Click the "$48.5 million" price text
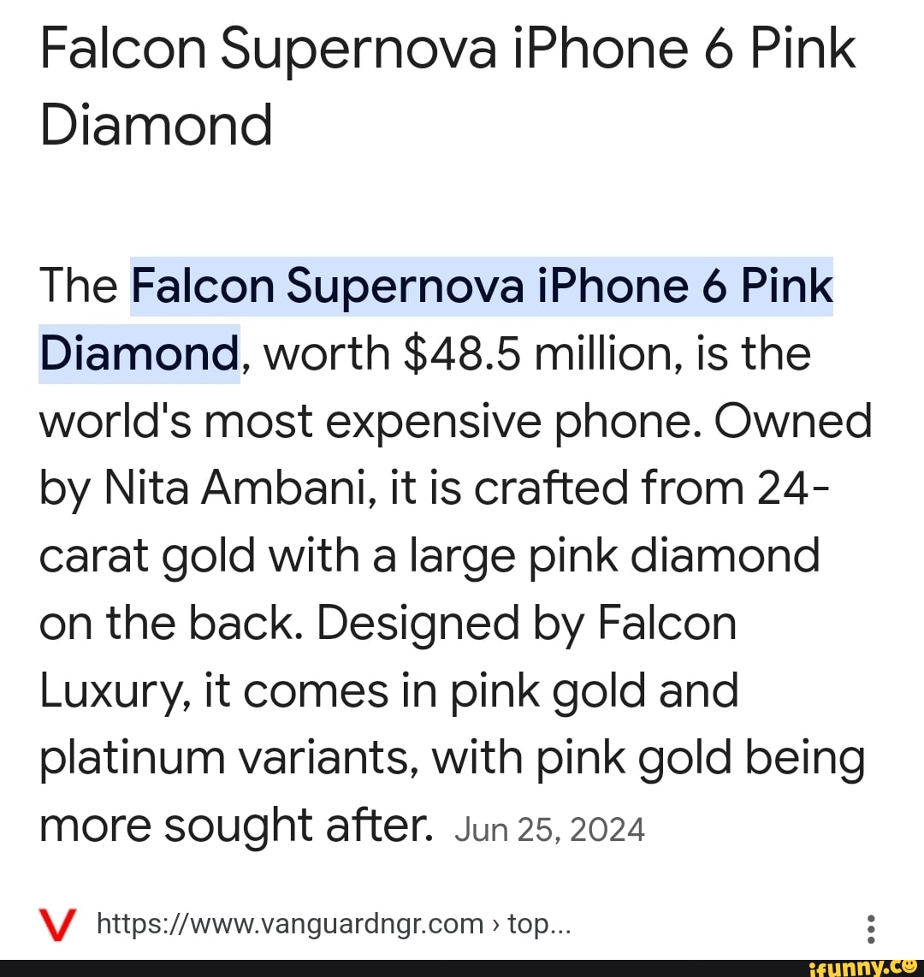Image resolution: width=924 pixels, height=977 pixels. (478, 352)
